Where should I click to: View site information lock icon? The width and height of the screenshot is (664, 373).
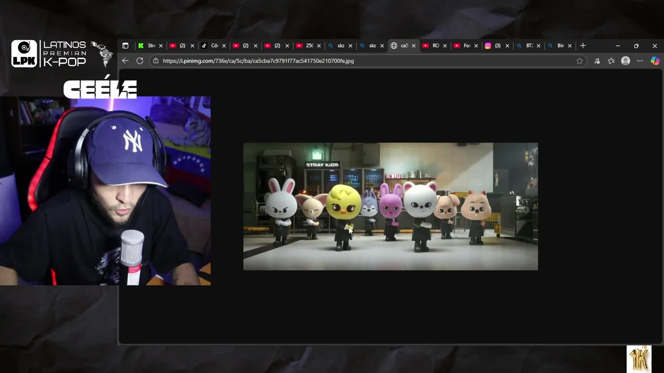155,61
